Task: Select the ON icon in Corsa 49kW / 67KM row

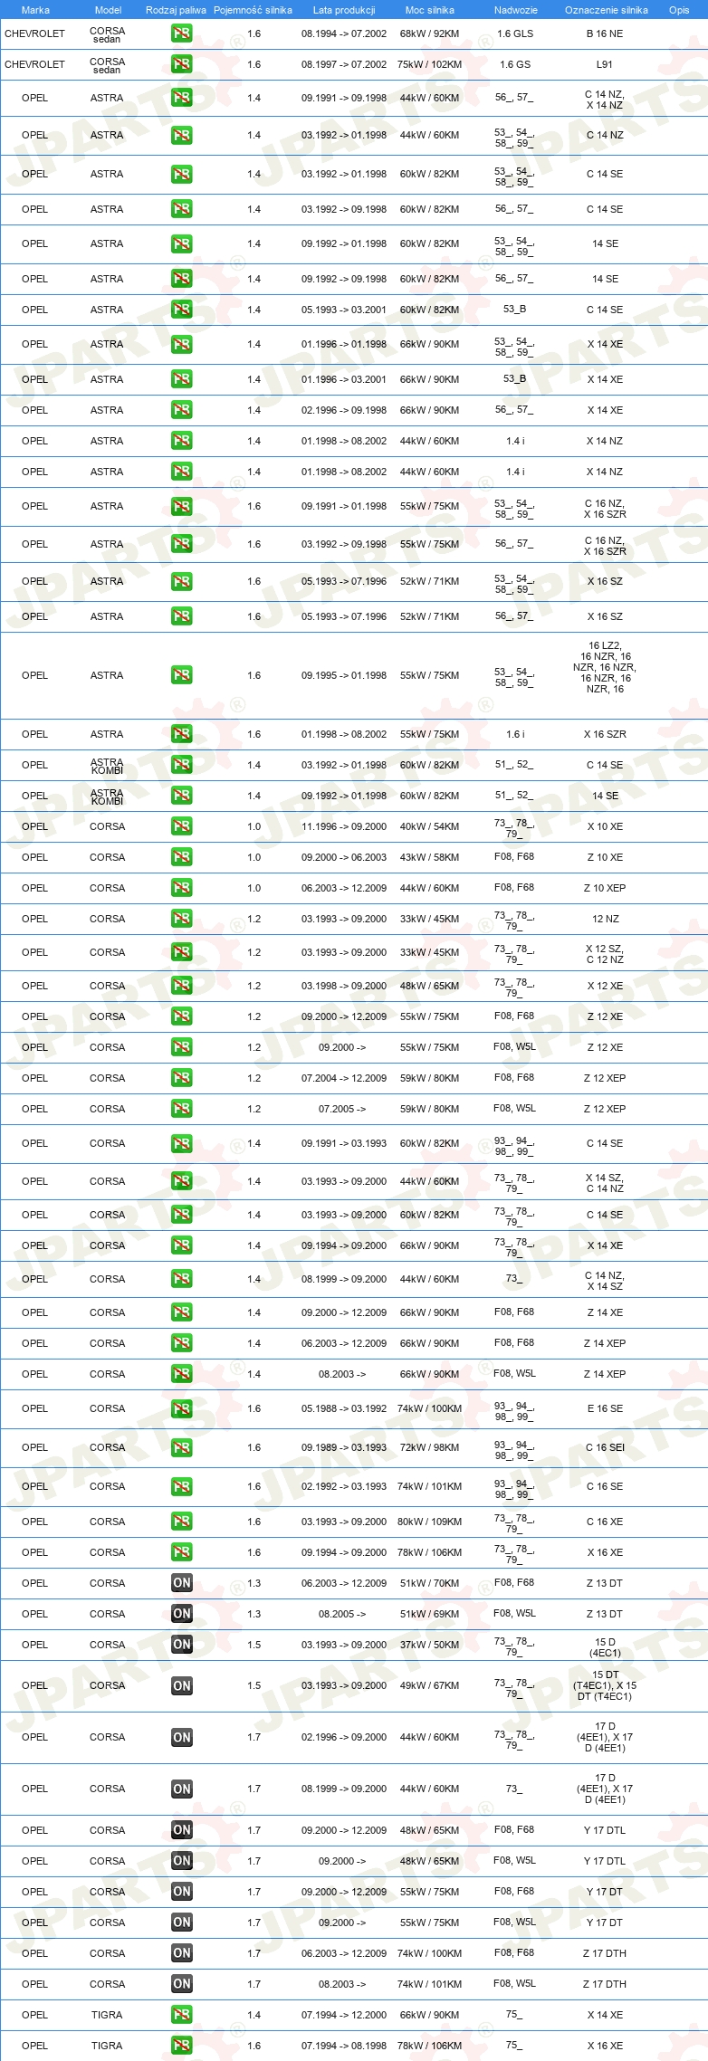Action: (181, 1686)
